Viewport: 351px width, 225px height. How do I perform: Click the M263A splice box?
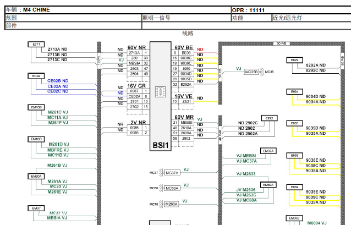click(x=171, y=204)
